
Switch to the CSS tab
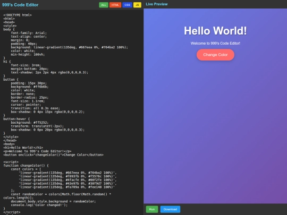coord(127,5)
